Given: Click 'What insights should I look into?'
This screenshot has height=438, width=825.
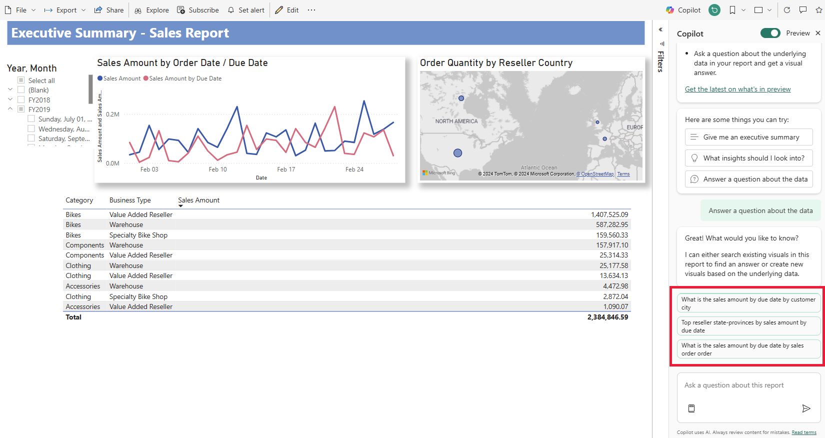Looking at the screenshot, I should pos(749,158).
